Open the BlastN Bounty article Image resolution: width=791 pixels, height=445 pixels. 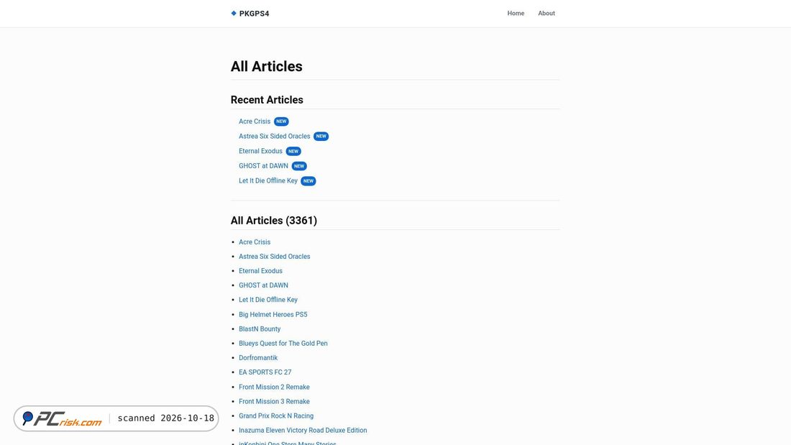tap(260, 329)
